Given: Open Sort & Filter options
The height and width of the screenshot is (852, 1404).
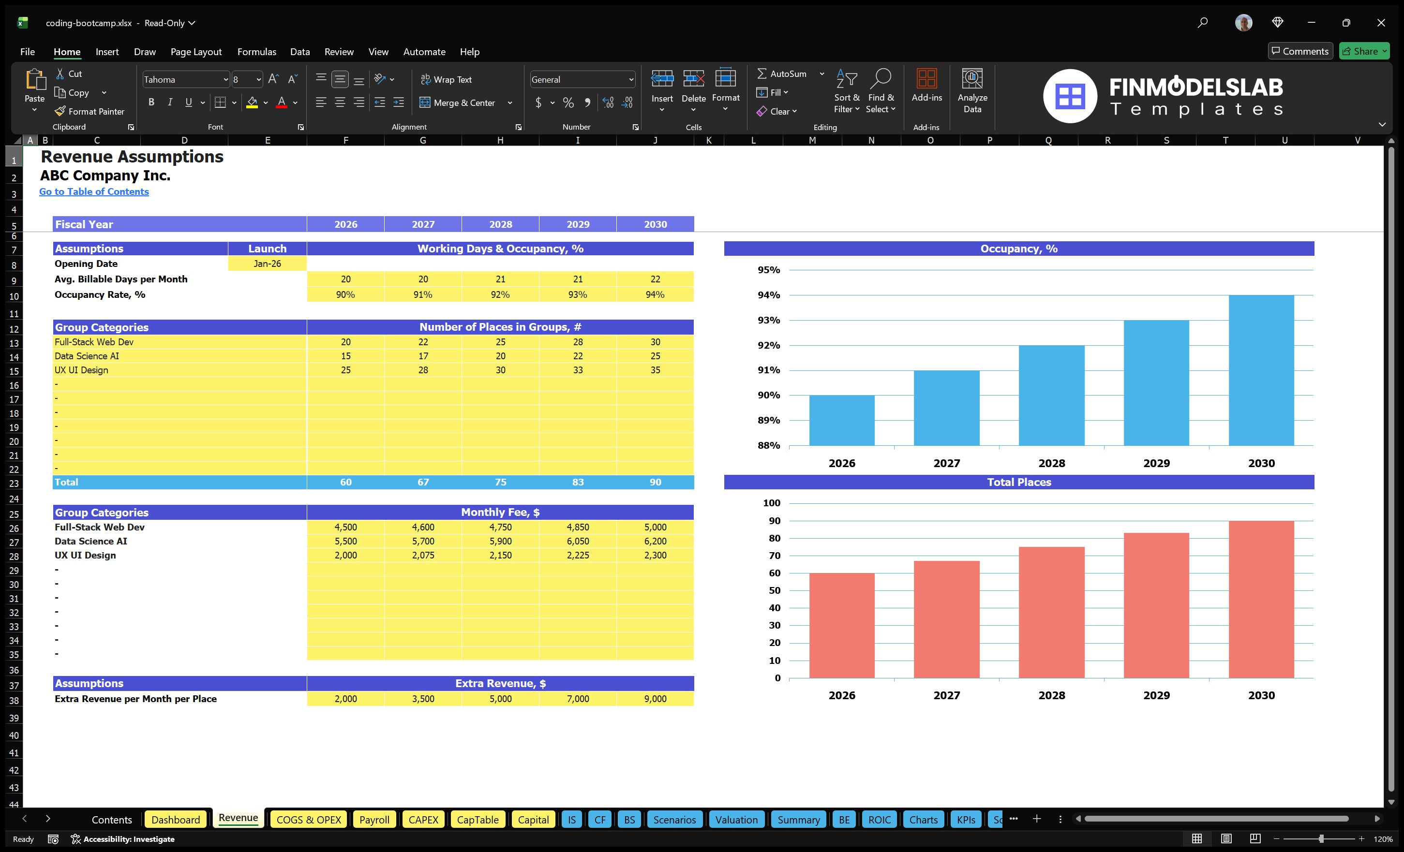Looking at the screenshot, I should 847,90.
